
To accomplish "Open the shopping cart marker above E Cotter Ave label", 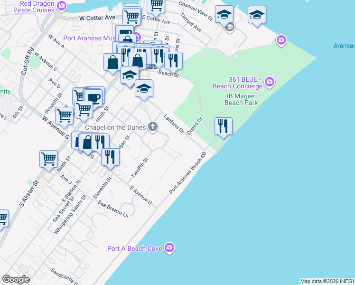I will coord(156,6).
